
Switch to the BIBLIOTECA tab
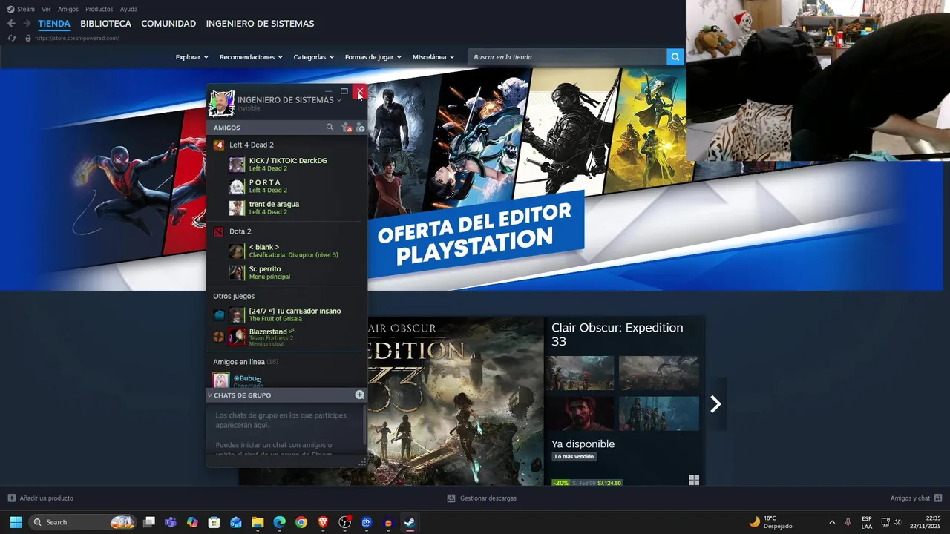105,24
